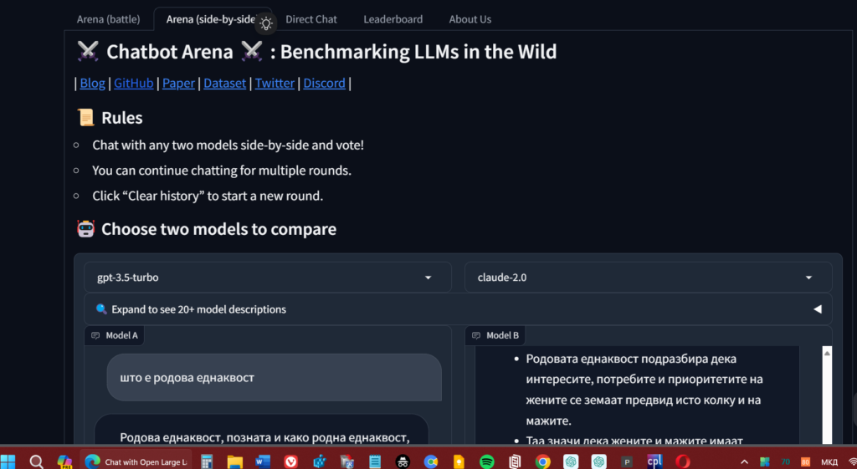
Task: Click rule 'You can continue chatting for multiple rounds.'
Action: click(x=221, y=171)
